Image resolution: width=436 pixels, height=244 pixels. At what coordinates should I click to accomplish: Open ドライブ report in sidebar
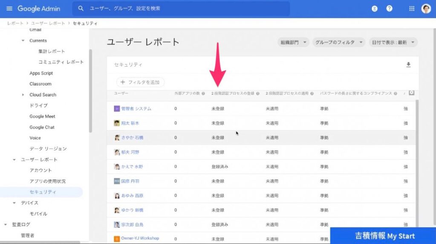tap(38, 105)
